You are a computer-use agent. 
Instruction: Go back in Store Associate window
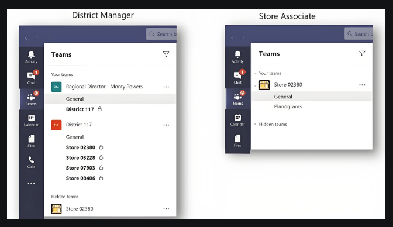coord(232,37)
